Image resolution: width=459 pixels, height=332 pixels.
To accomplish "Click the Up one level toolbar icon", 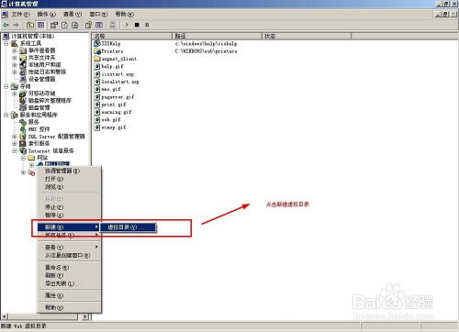I will [30, 25].
